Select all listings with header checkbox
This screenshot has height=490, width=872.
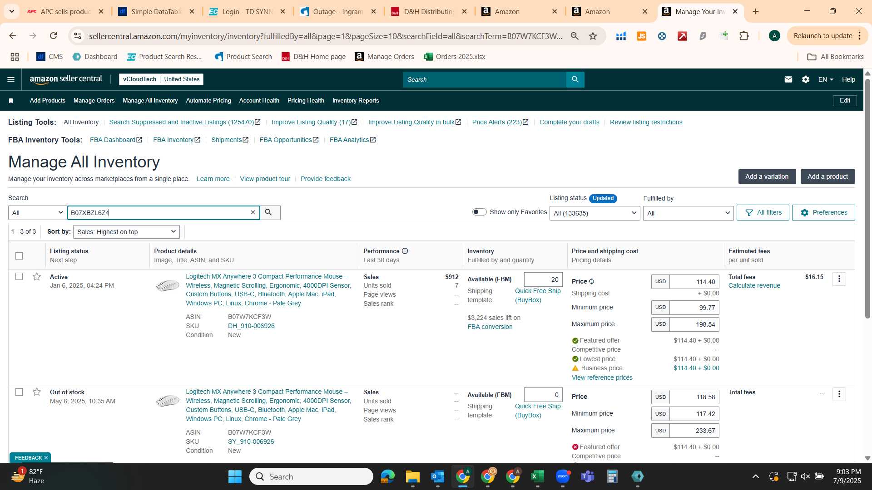point(19,256)
